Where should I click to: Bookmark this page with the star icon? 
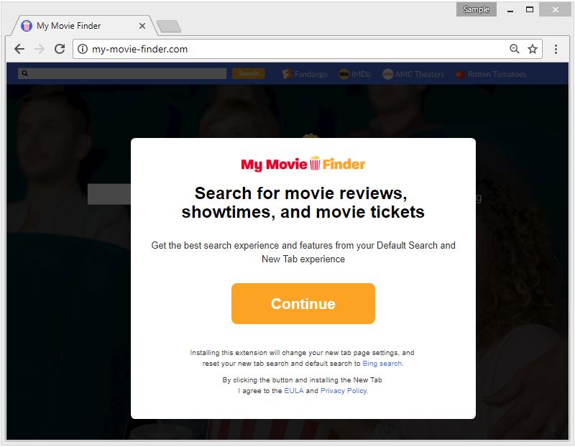(533, 49)
